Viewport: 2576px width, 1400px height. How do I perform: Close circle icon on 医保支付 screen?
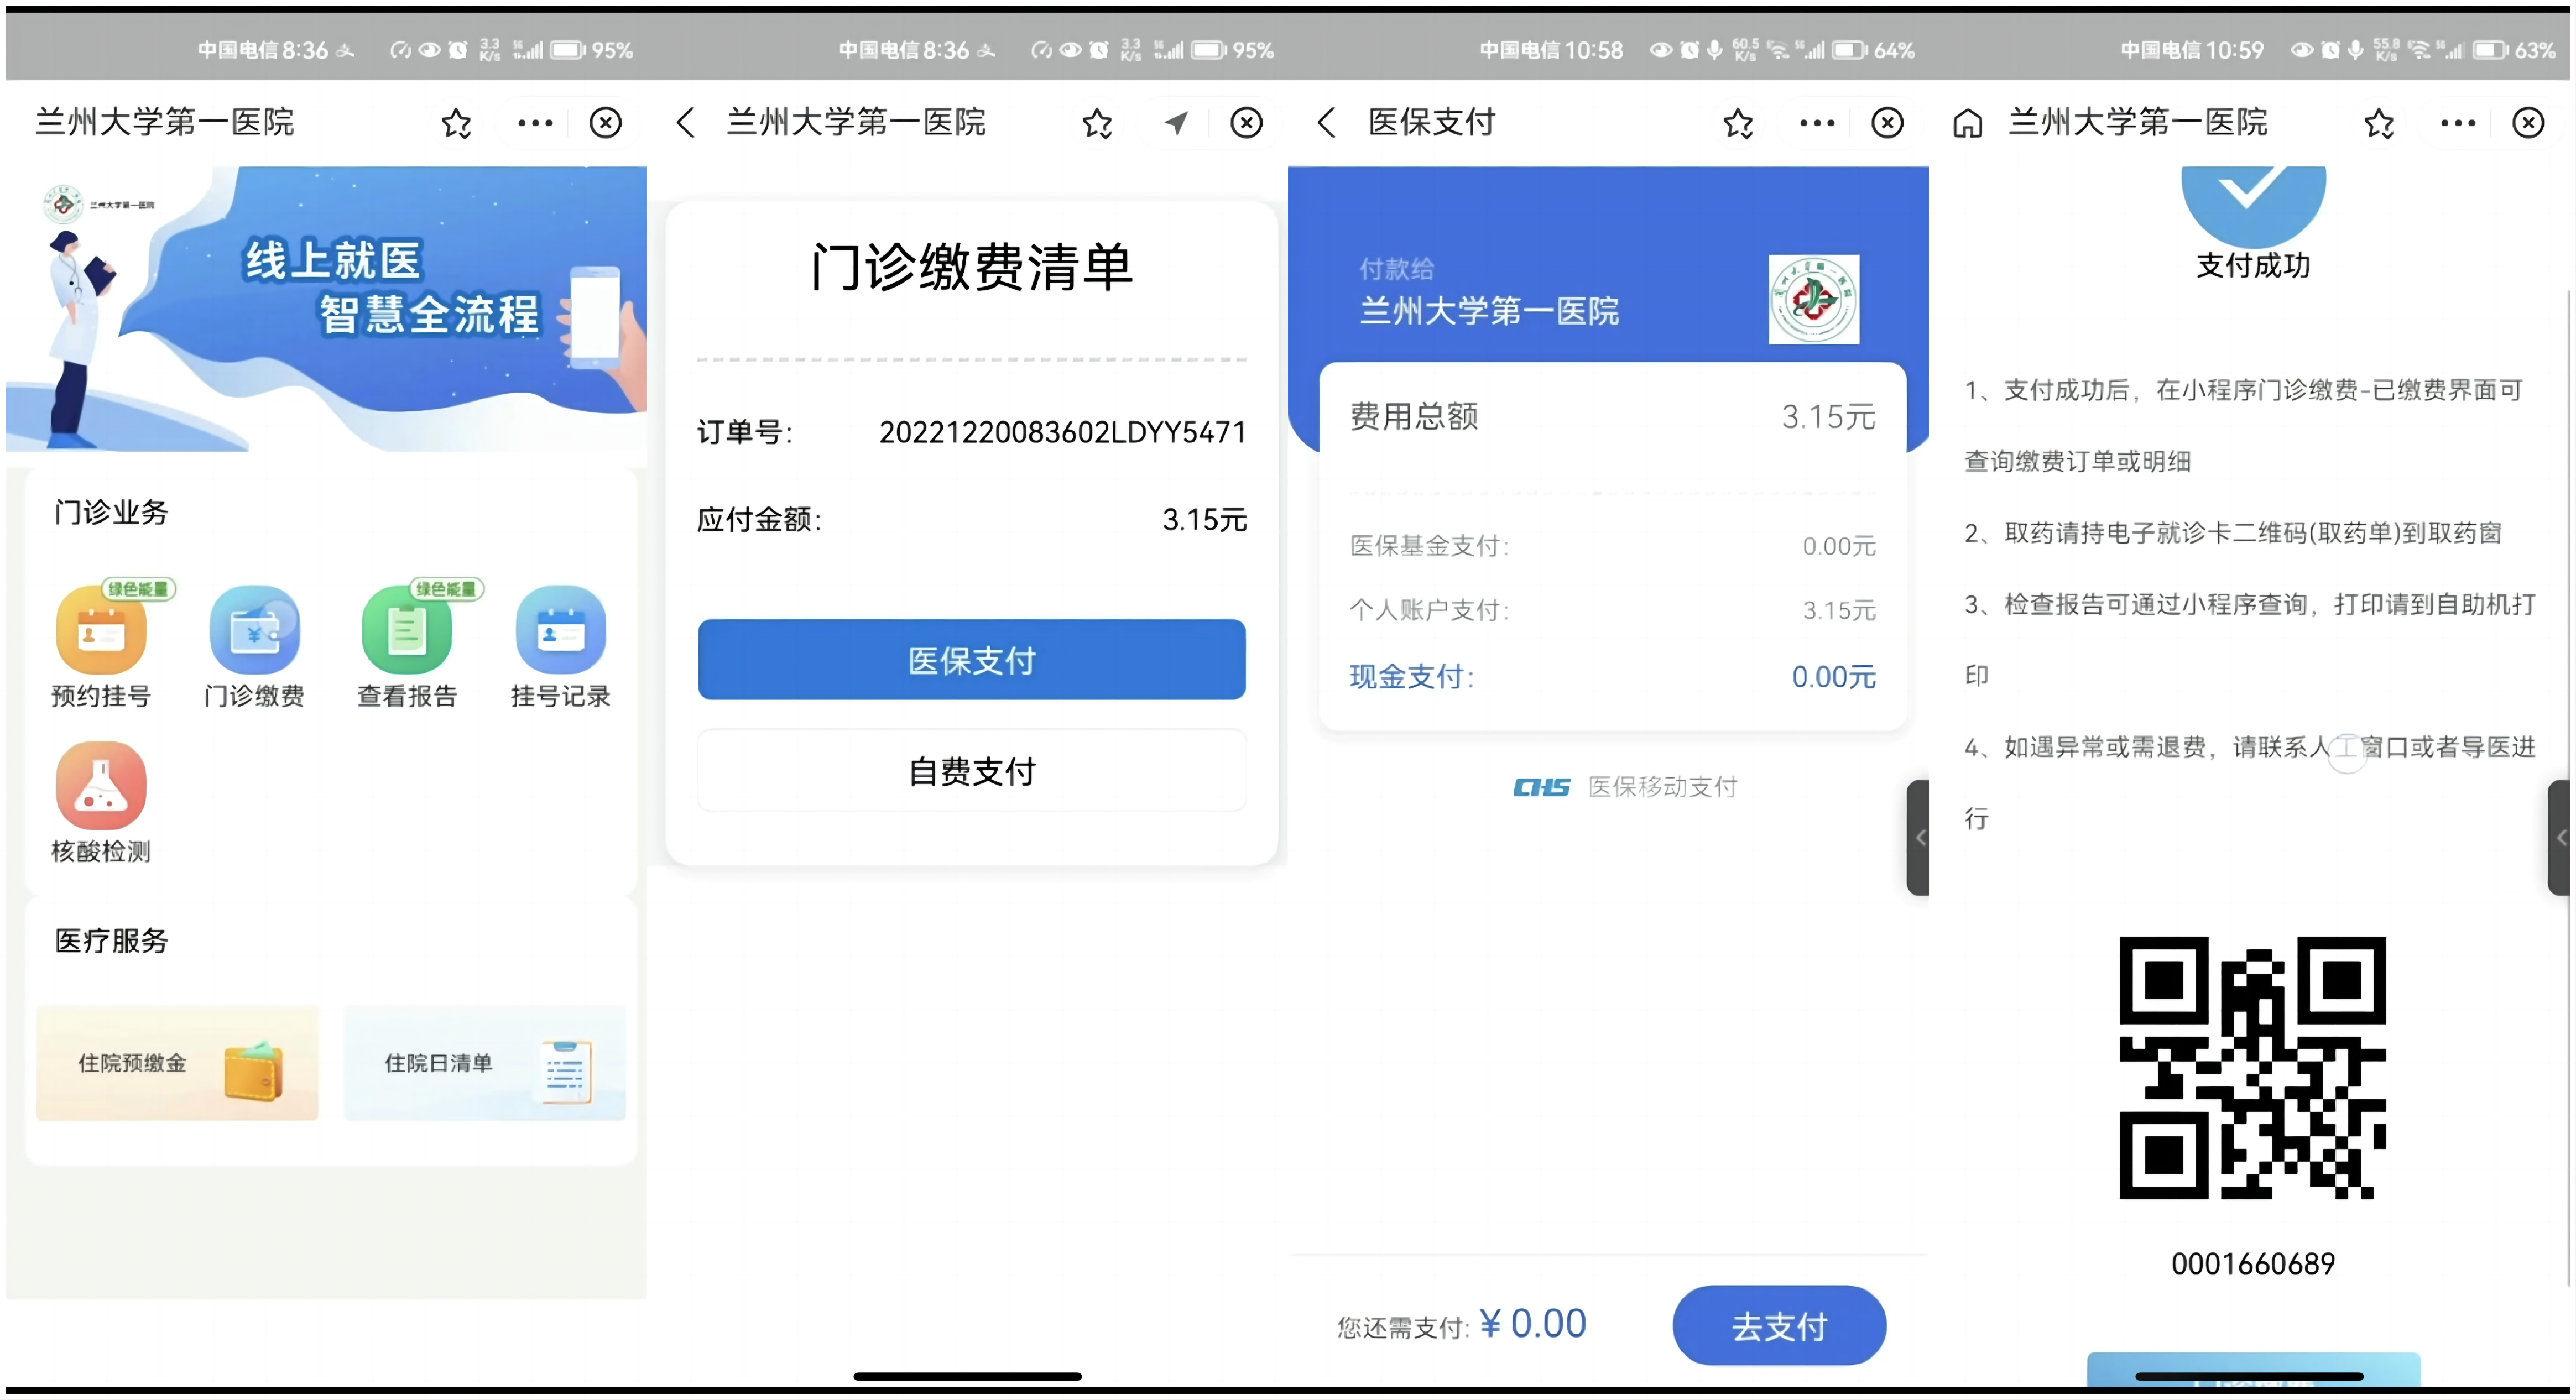tap(1887, 124)
